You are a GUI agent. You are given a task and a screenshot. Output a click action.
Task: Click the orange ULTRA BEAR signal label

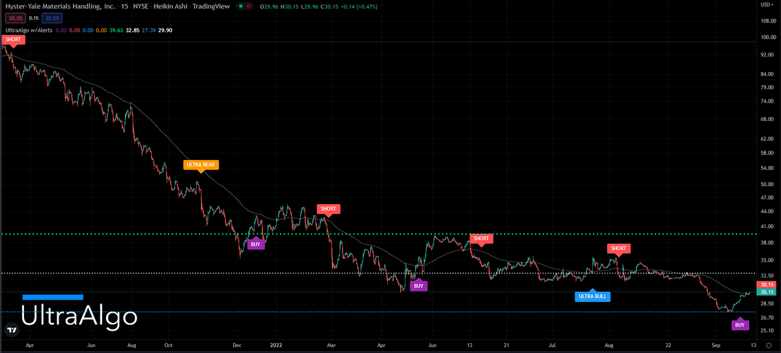pos(201,164)
